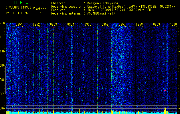The image size is (180, 114).
Task: Click the 0955 time marker
Action: click(88, 25)
